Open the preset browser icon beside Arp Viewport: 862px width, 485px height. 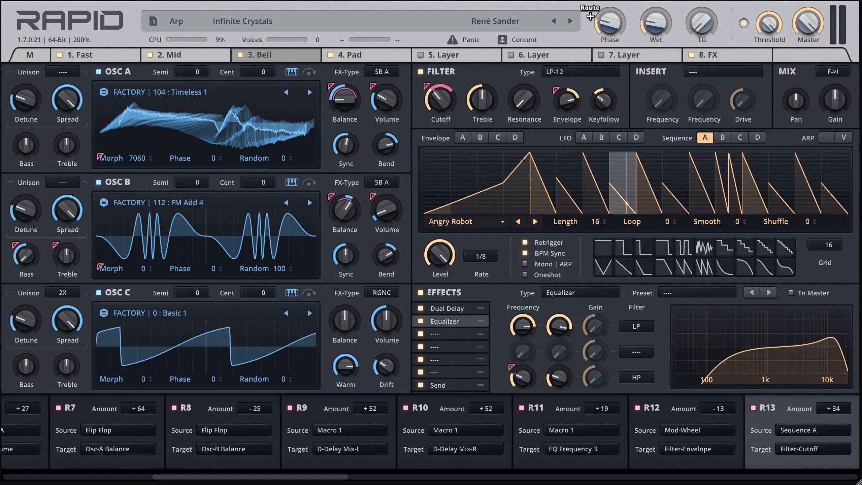click(x=153, y=21)
